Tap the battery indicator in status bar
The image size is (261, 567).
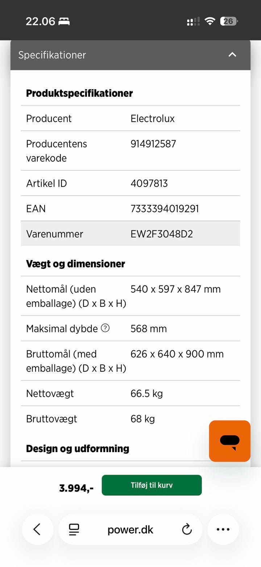click(x=229, y=21)
